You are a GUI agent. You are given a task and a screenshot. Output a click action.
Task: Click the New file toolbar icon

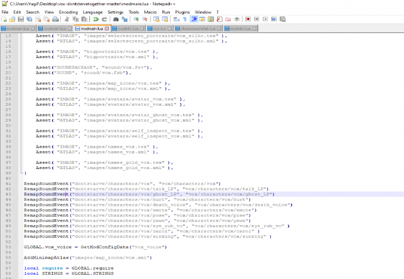4,19
